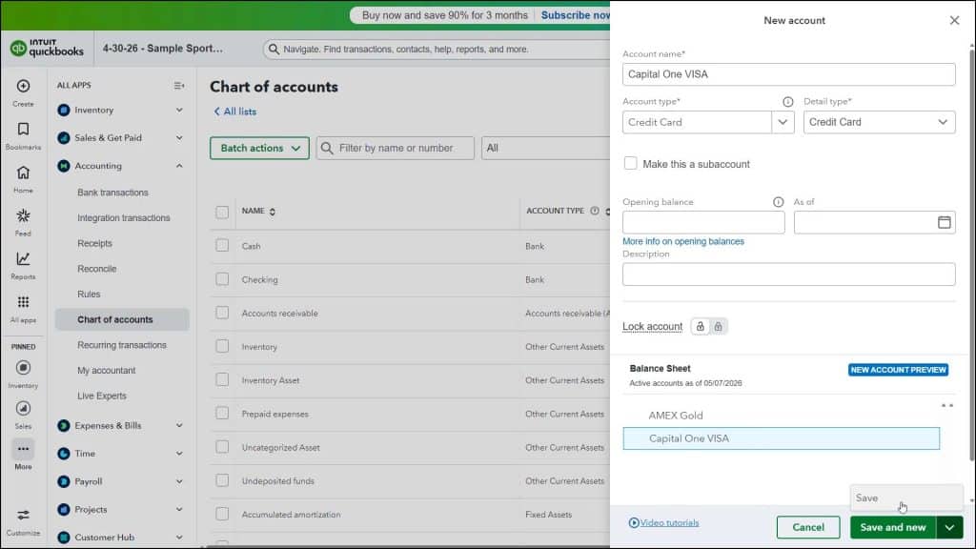976x549 pixels.
Task: Open the Feed icon
Action: pos(23,215)
